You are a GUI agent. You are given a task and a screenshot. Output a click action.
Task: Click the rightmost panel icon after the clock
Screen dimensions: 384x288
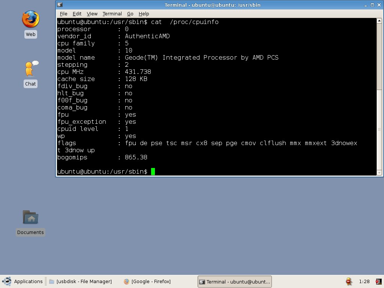click(378, 281)
